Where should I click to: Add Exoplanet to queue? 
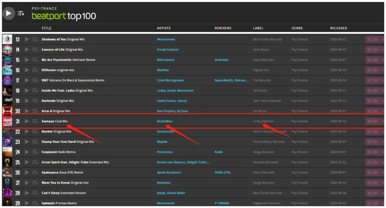(35, 152)
